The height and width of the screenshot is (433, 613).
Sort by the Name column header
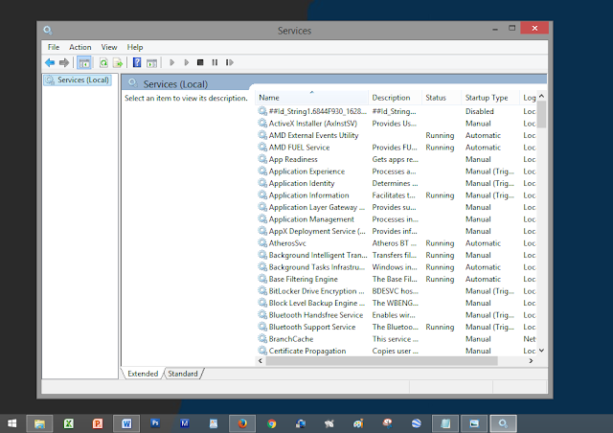click(x=312, y=98)
